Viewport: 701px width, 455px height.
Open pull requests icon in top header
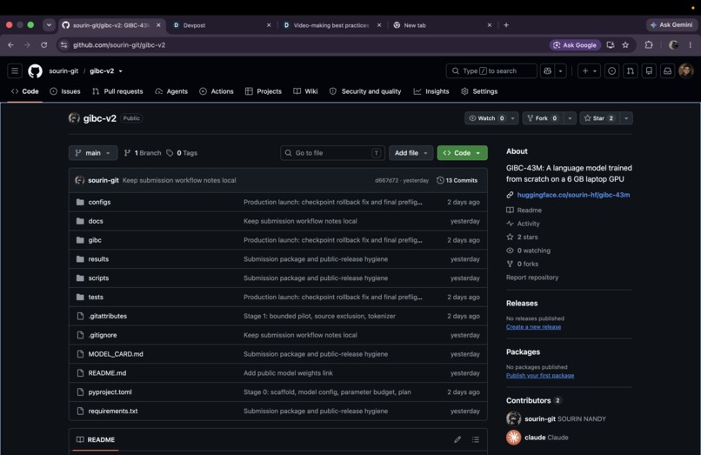click(x=631, y=70)
